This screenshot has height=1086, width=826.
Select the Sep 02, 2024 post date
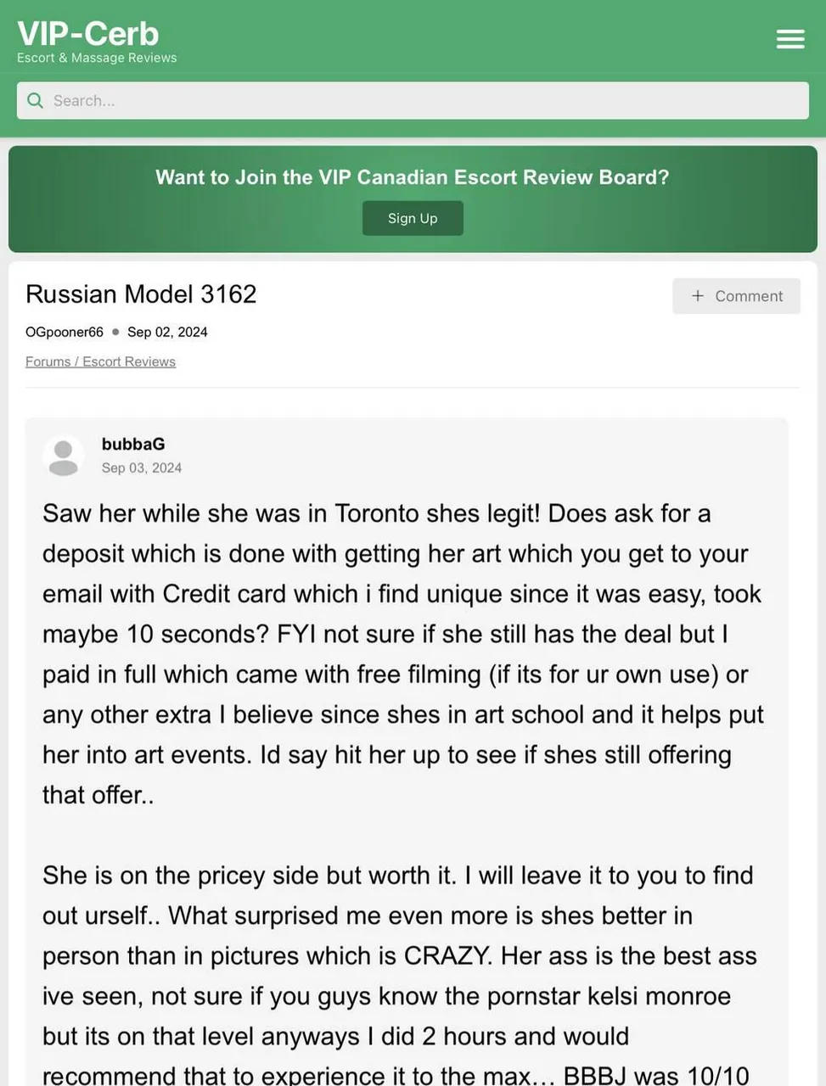[167, 332]
